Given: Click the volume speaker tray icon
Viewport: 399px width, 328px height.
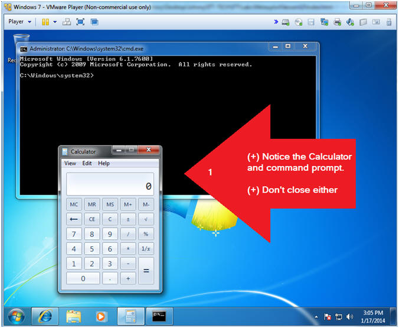Looking at the screenshot, I should 350,317.
